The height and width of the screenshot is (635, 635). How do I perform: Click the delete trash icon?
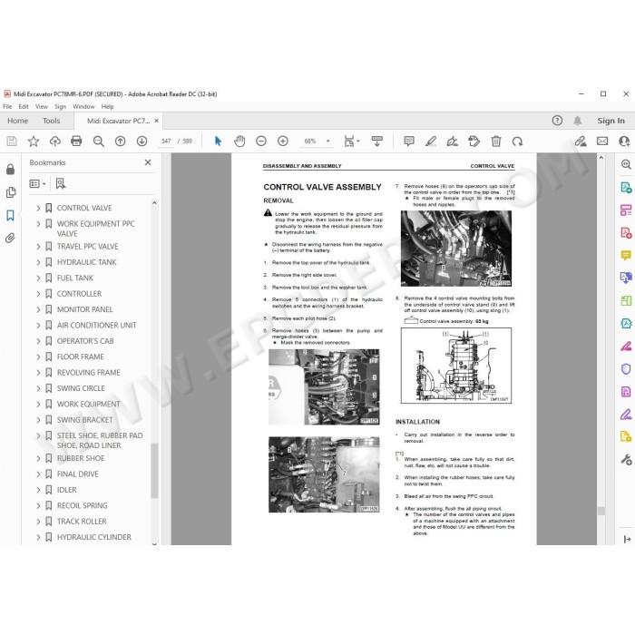(x=495, y=141)
